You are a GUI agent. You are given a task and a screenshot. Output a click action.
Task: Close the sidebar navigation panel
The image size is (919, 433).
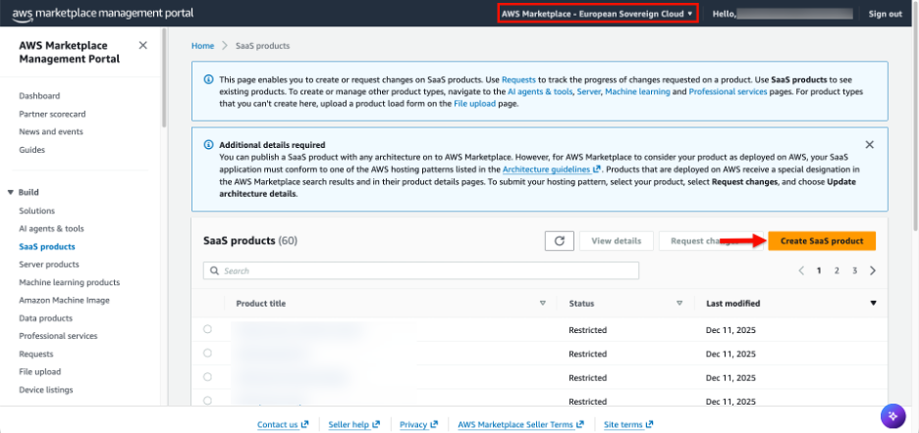click(142, 46)
